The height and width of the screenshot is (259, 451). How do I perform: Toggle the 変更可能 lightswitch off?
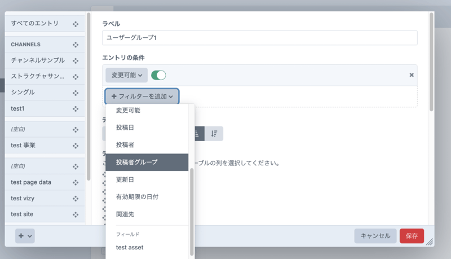(158, 75)
